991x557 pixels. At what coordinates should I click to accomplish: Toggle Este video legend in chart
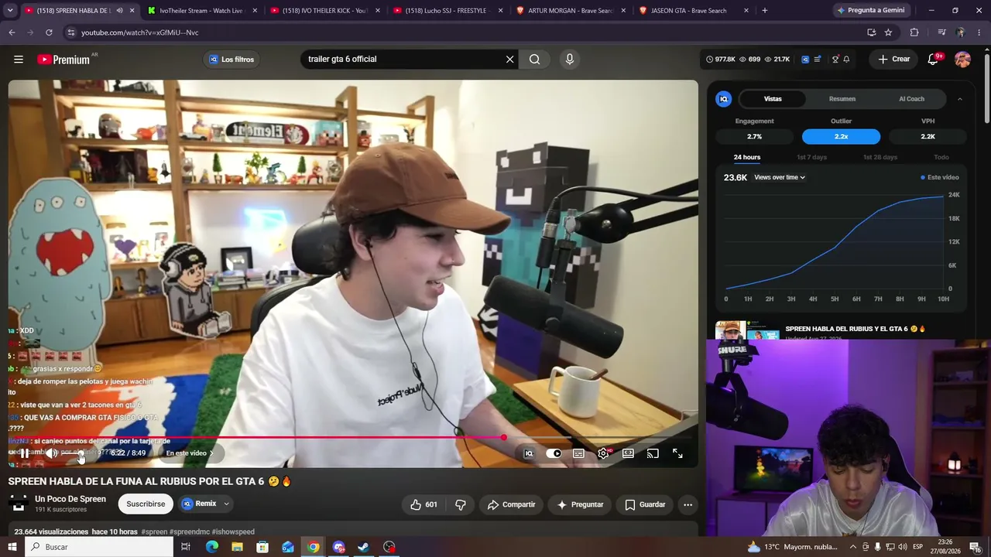pyautogui.click(x=939, y=177)
